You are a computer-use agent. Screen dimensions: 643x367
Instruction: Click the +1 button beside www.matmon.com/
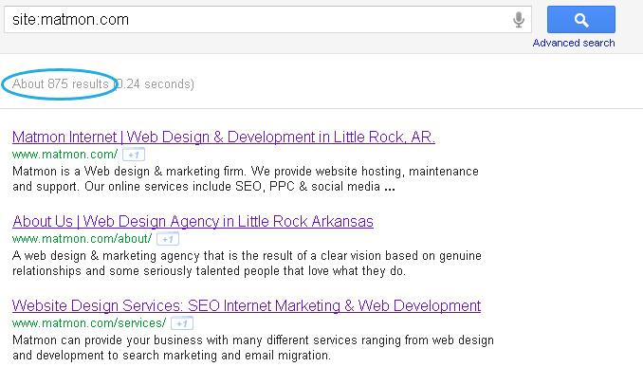134,155
